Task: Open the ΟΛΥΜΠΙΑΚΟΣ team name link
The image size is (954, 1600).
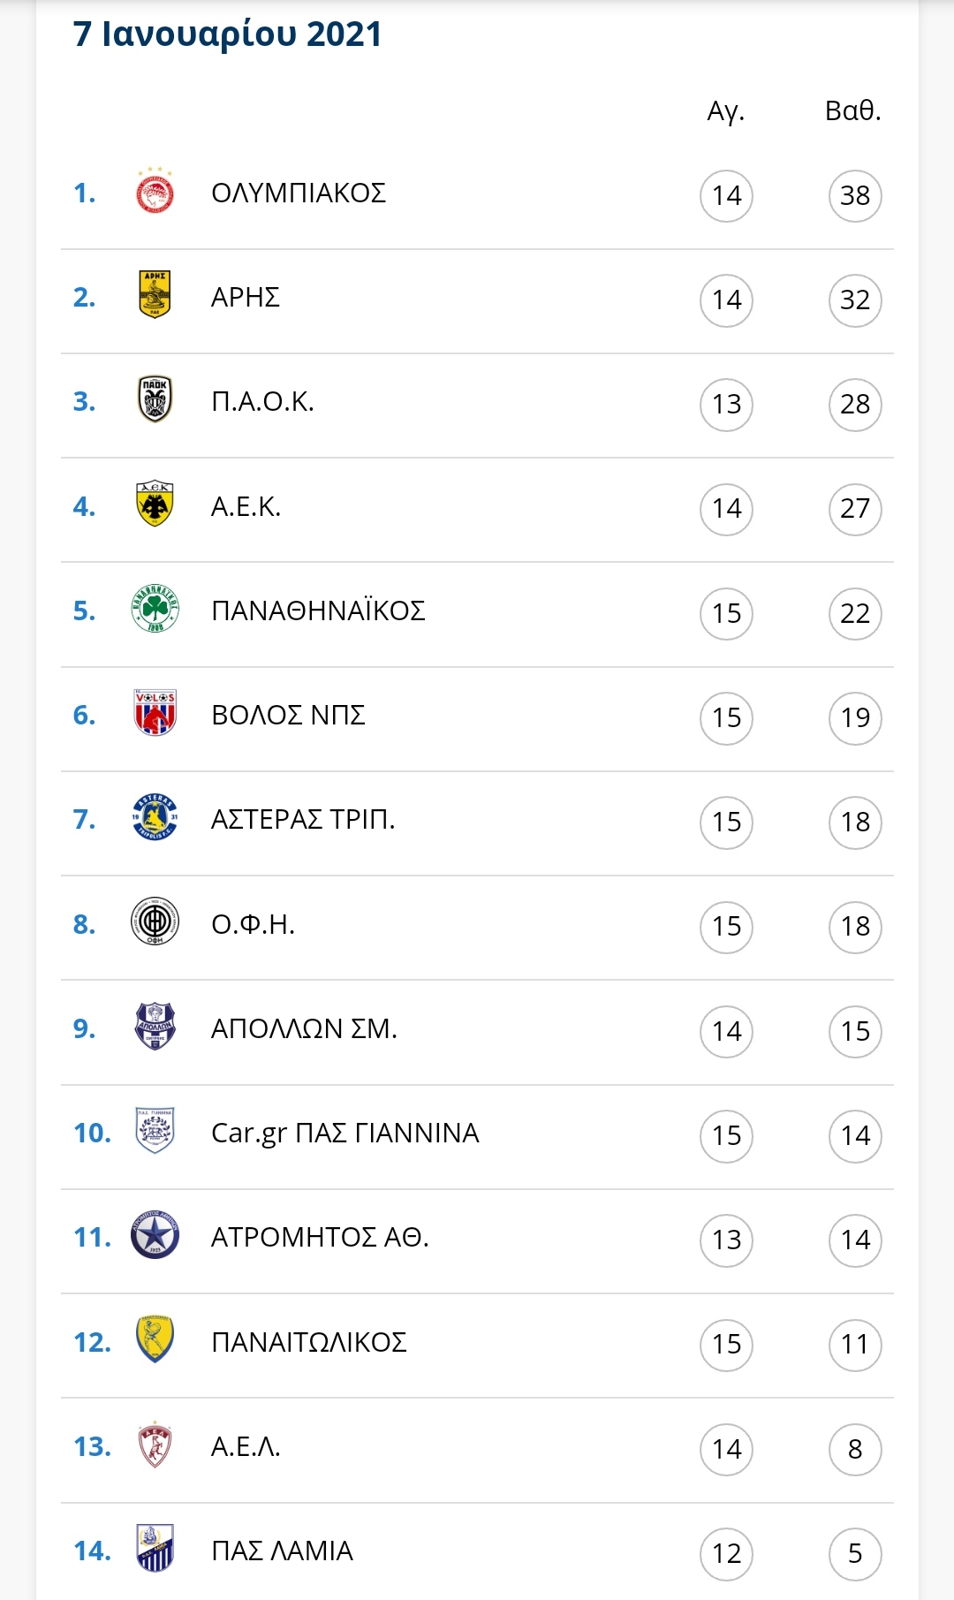Action: (x=299, y=193)
